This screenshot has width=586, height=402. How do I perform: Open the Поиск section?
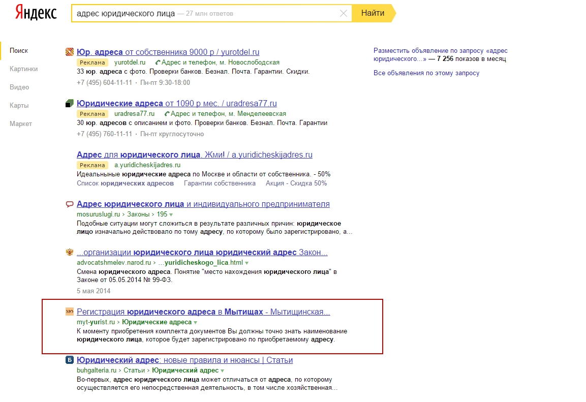coord(19,50)
